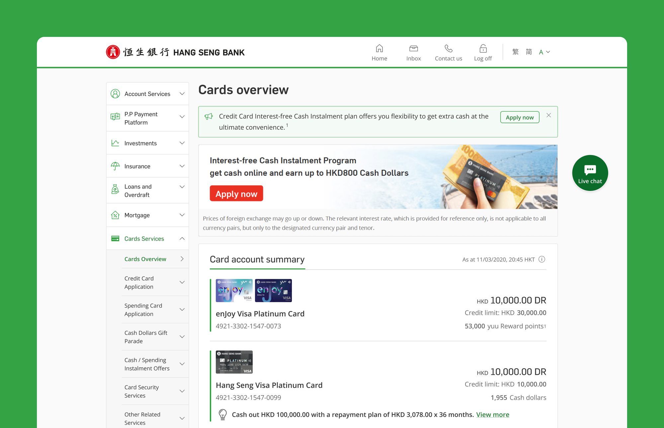Click the first enJoy Visa card thumbnail
The height and width of the screenshot is (428, 664).
tap(234, 291)
